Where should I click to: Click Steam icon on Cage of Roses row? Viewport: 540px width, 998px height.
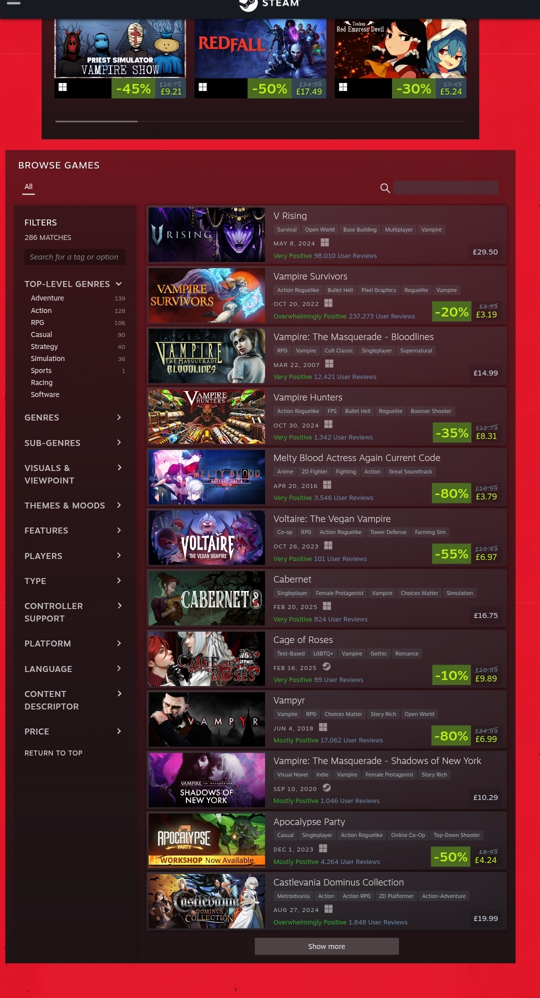click(326, 666)
